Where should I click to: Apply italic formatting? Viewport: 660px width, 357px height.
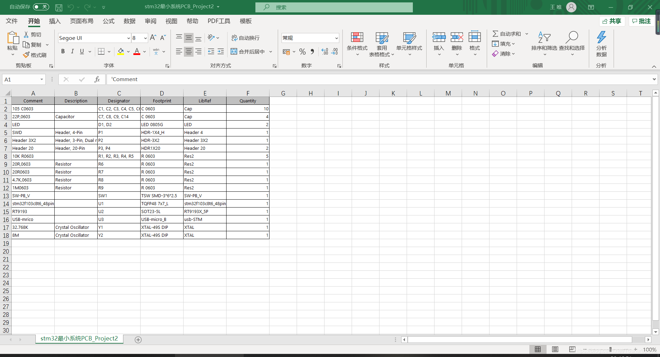pos(72,52)
